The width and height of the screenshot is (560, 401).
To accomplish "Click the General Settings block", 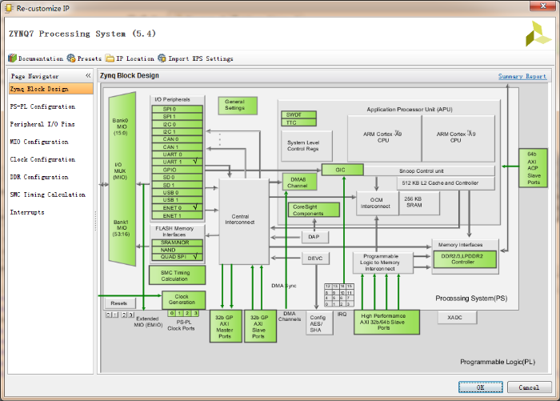I will pos(238,106).
